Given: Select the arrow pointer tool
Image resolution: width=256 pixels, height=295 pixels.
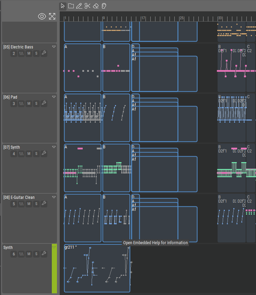Looking at the screenshot, I should click(63, 6).
